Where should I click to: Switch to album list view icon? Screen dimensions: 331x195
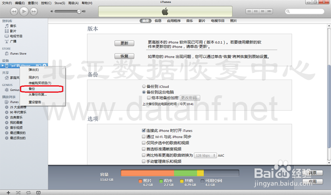coord(256,11)
